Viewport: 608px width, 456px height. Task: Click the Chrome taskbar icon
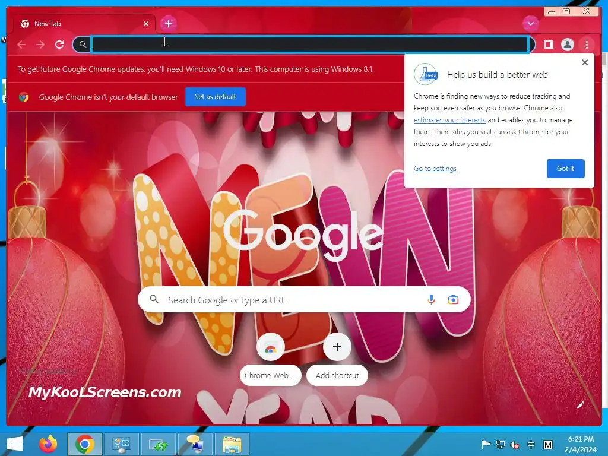click(85, 444)
